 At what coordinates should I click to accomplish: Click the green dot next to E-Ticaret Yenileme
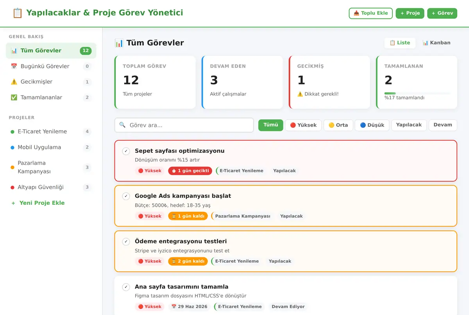pos(13,132)
